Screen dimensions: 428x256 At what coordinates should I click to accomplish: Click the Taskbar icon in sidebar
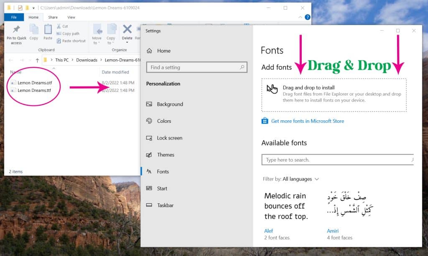(x=149, y=205)
